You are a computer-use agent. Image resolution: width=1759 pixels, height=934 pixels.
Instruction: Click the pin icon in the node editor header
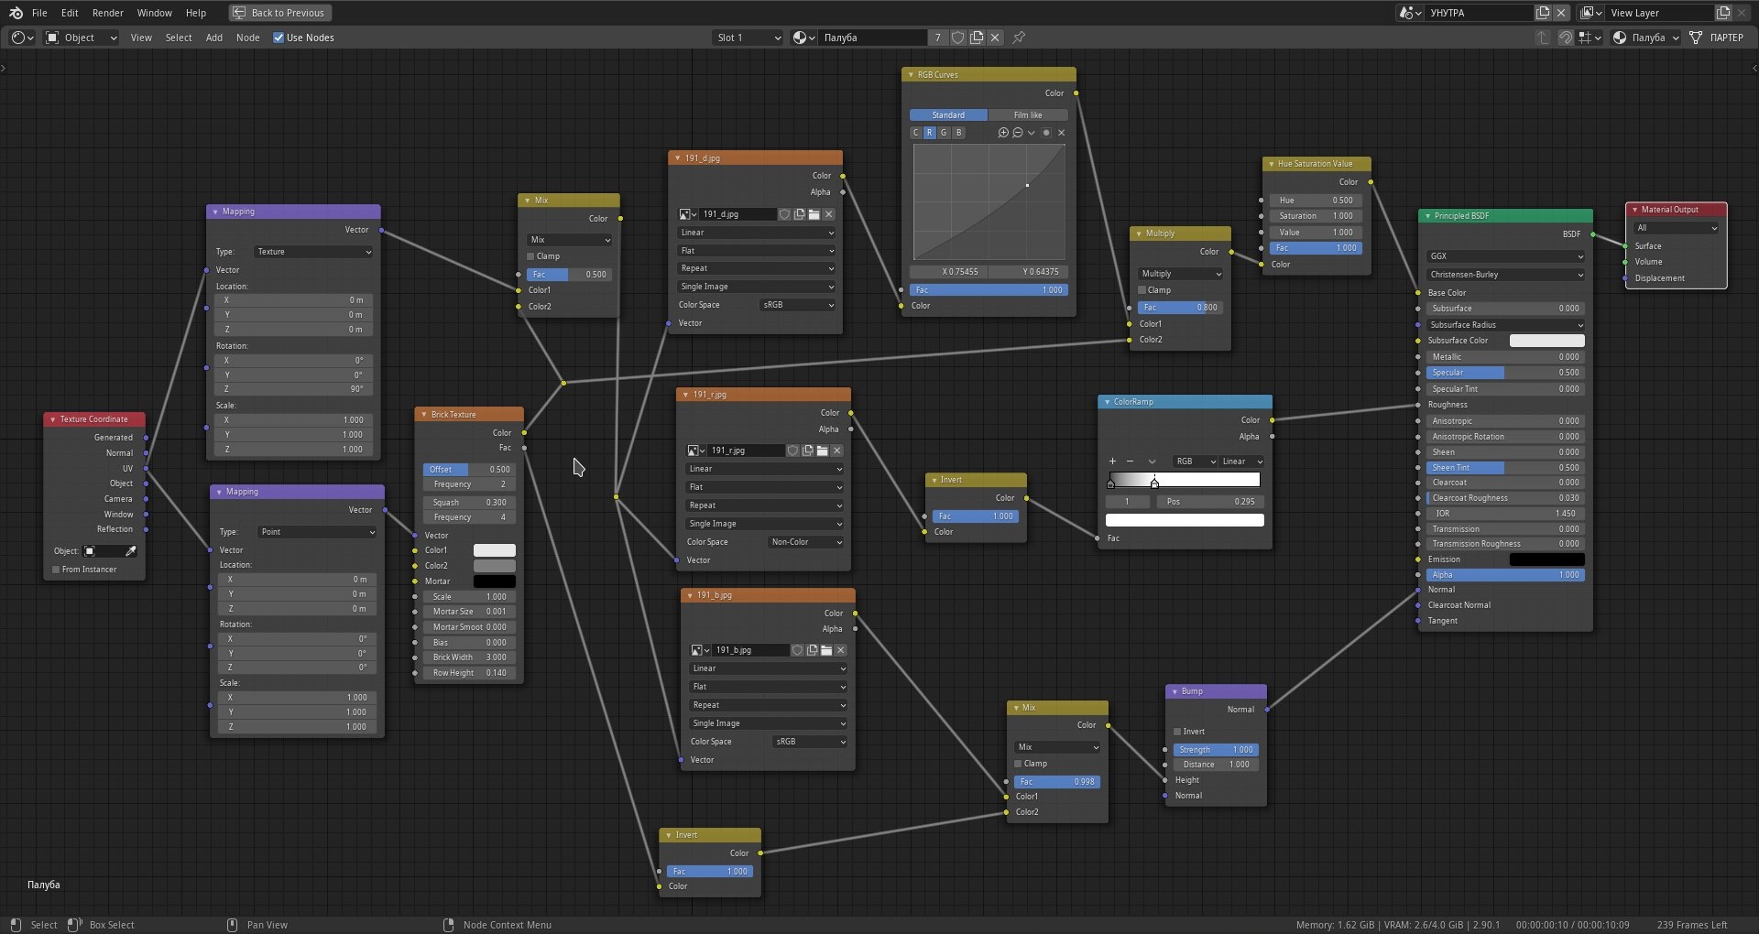(x=1019, y=38)
